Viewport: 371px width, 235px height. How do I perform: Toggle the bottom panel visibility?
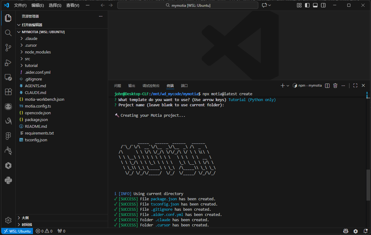315,5
